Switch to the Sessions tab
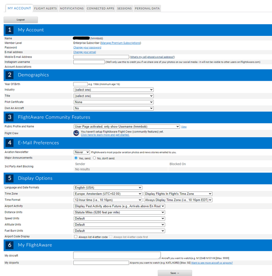This screenshot has height=276, width=272. point(124,8)
